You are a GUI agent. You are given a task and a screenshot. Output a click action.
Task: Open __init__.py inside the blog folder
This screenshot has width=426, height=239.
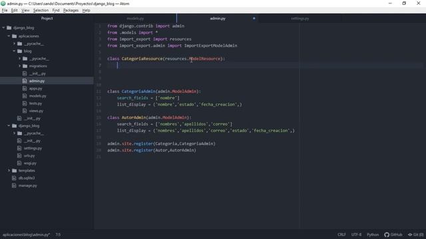point(37,74)
